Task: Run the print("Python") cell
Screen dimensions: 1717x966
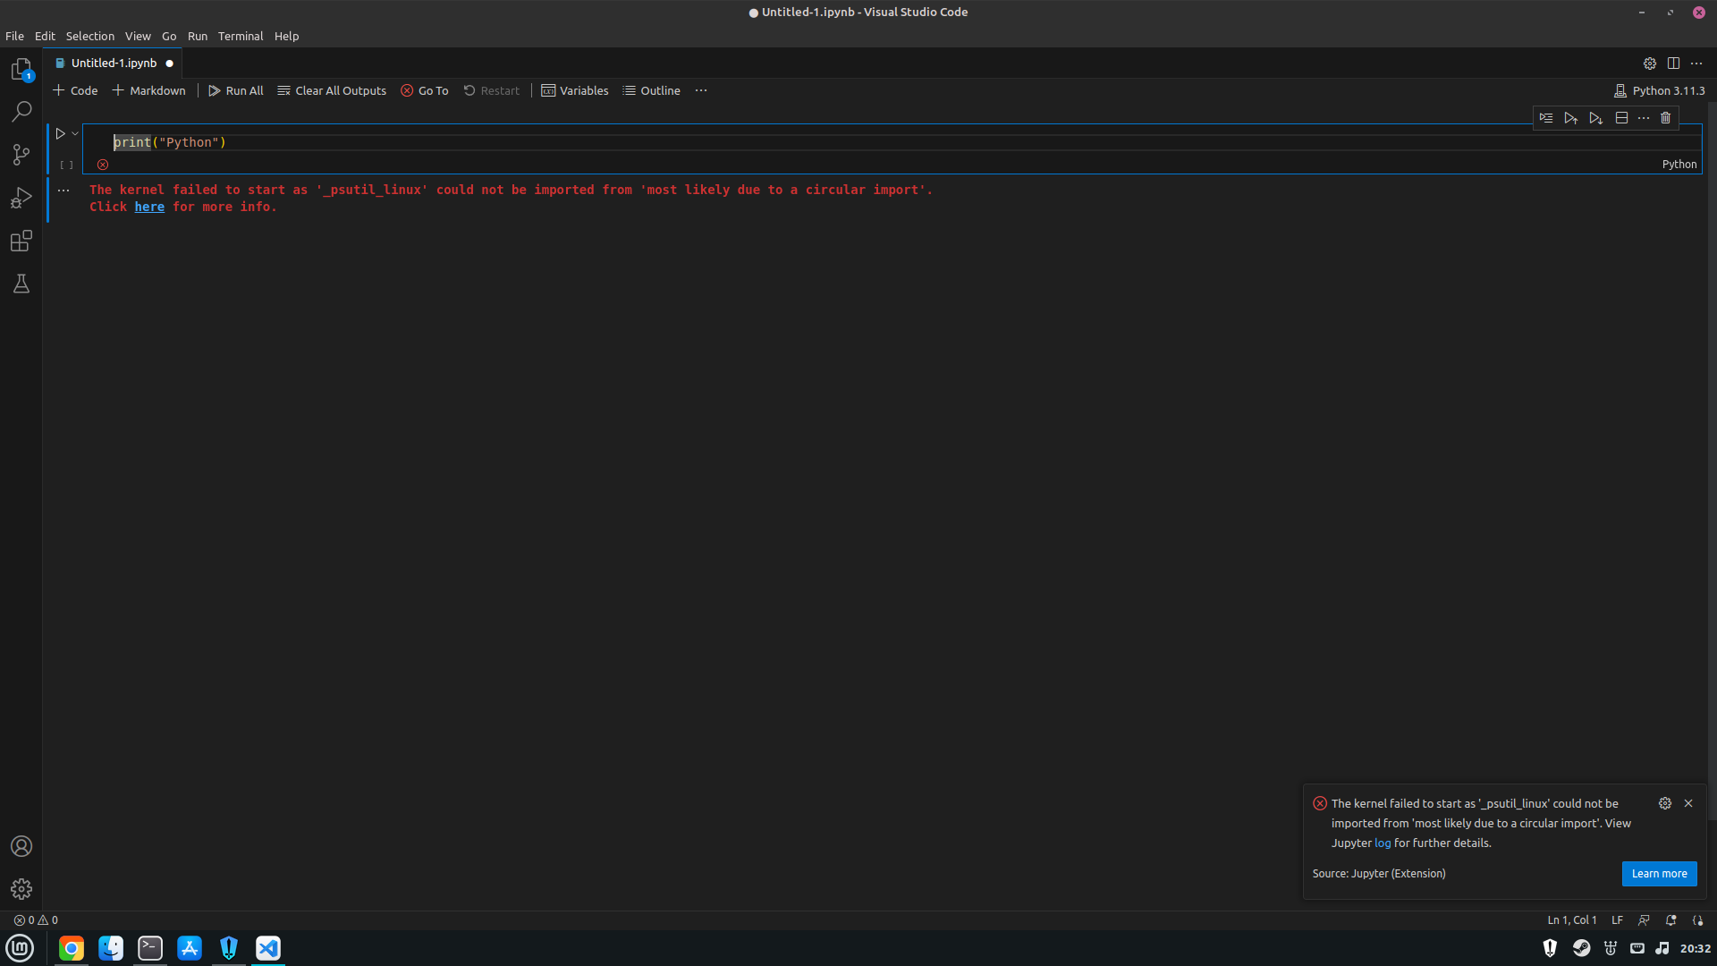Action: (60, 134)
